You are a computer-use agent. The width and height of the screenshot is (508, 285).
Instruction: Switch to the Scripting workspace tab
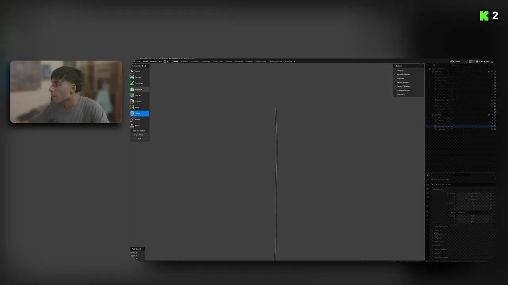pos(288,61)
